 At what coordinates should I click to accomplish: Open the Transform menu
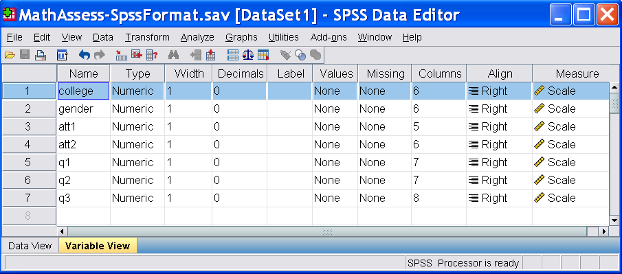click(x=147, y=37)
